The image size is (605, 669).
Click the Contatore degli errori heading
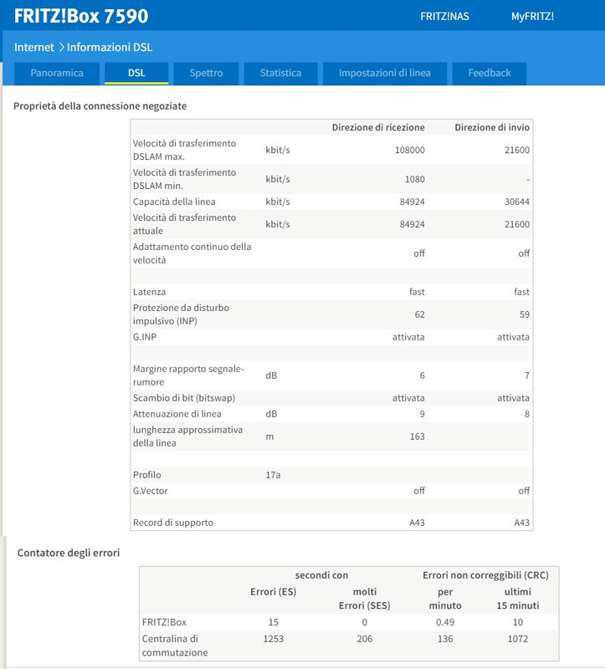[69, 553]
